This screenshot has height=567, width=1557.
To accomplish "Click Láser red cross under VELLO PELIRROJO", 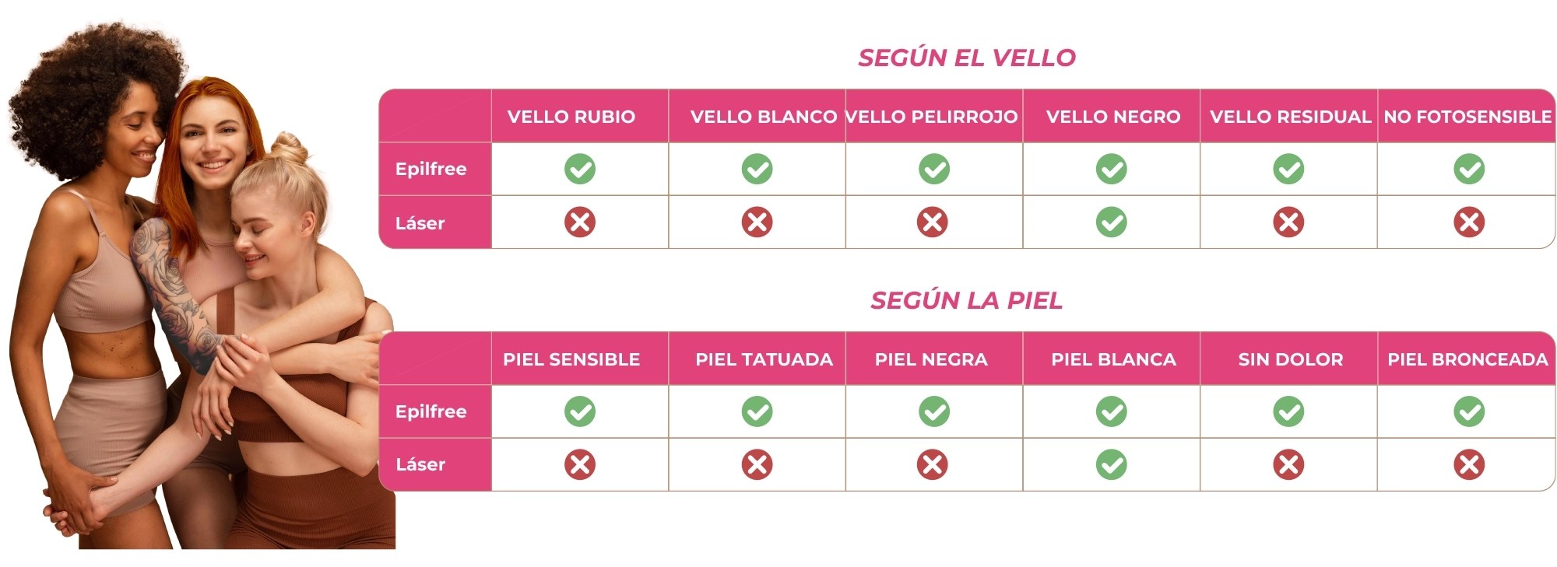I will pos(933,222).
